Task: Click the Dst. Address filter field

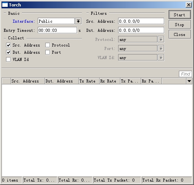Action: 141,30
